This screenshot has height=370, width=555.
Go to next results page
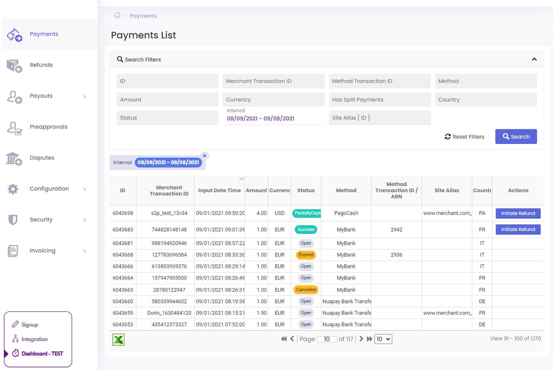coord(361,339)
